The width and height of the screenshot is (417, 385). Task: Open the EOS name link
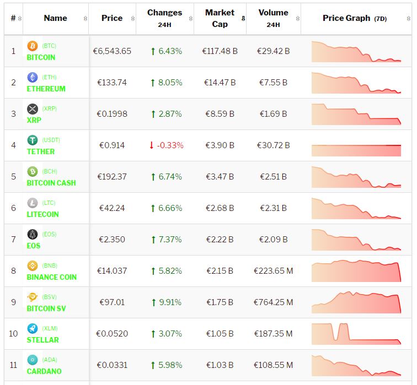34,246
